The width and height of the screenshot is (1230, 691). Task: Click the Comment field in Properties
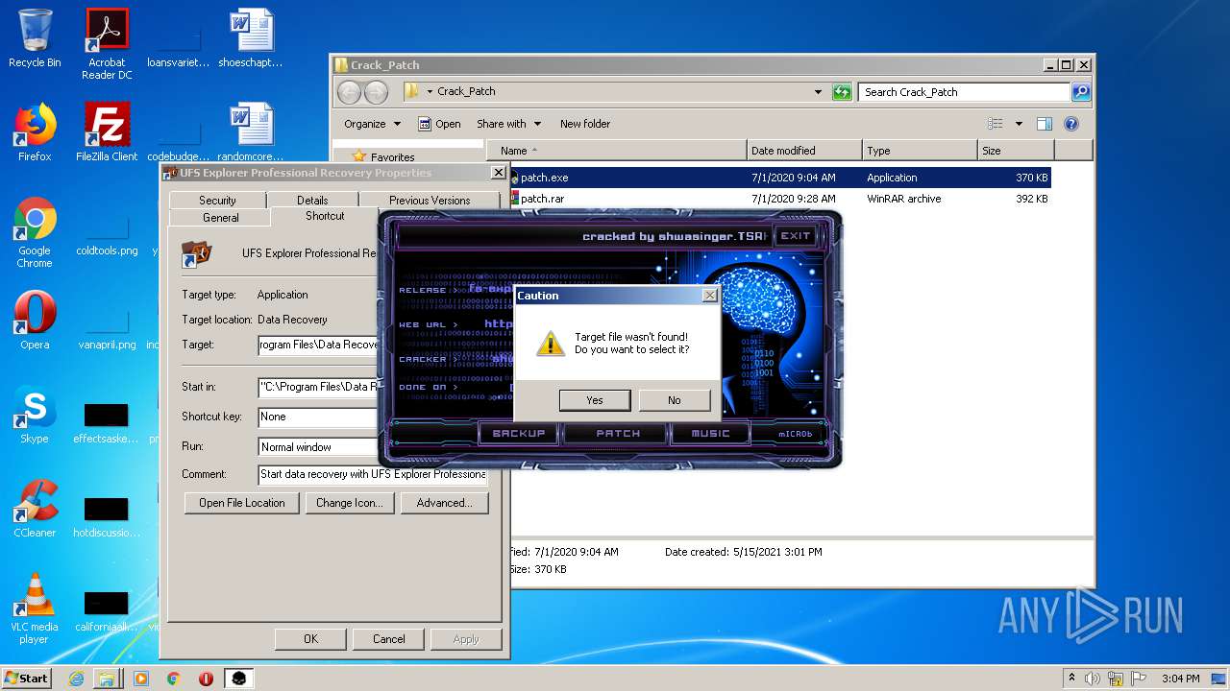tap(373, 474)
